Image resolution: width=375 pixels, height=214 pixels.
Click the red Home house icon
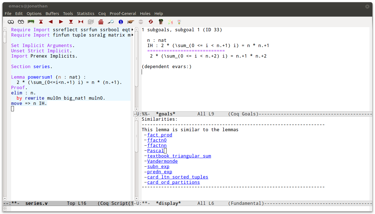click(x=101, y=22)
